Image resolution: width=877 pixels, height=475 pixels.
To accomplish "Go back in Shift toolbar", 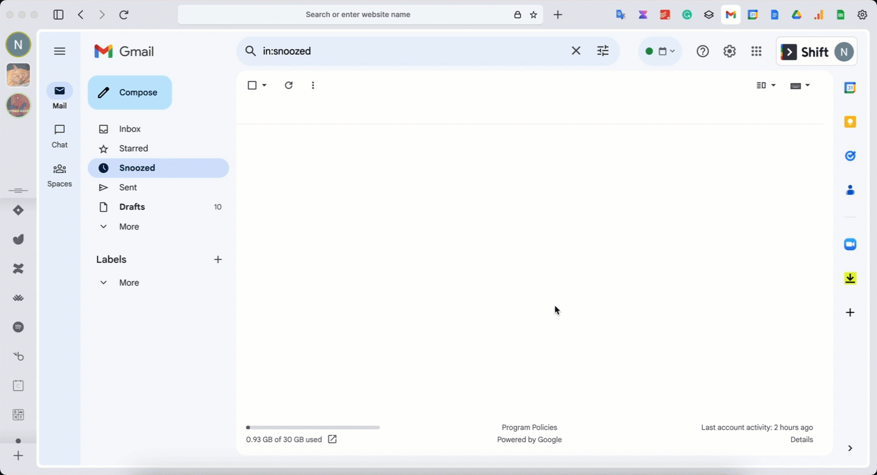I will click(80, 15).
